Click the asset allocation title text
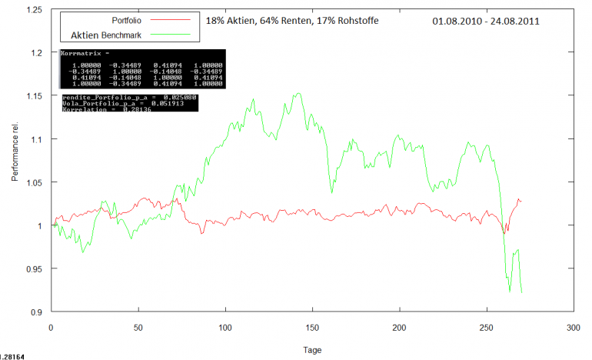Screen dimensions: 592x360 click(292, 21)
